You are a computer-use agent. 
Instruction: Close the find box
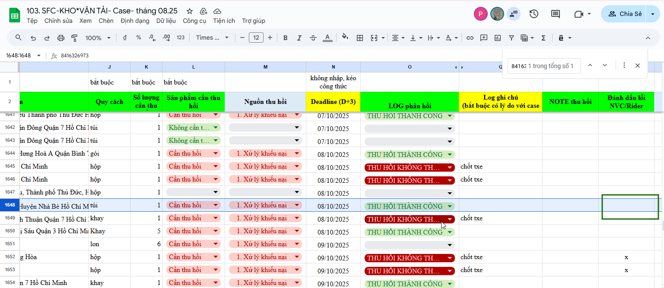(638, 66)
